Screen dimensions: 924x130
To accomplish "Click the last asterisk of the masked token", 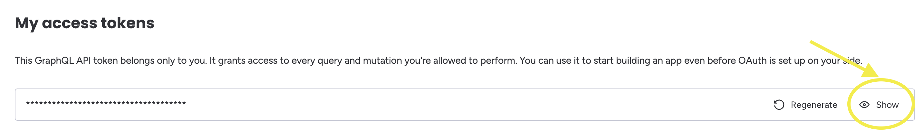I will pyautogui.click(x=184, y=104).
